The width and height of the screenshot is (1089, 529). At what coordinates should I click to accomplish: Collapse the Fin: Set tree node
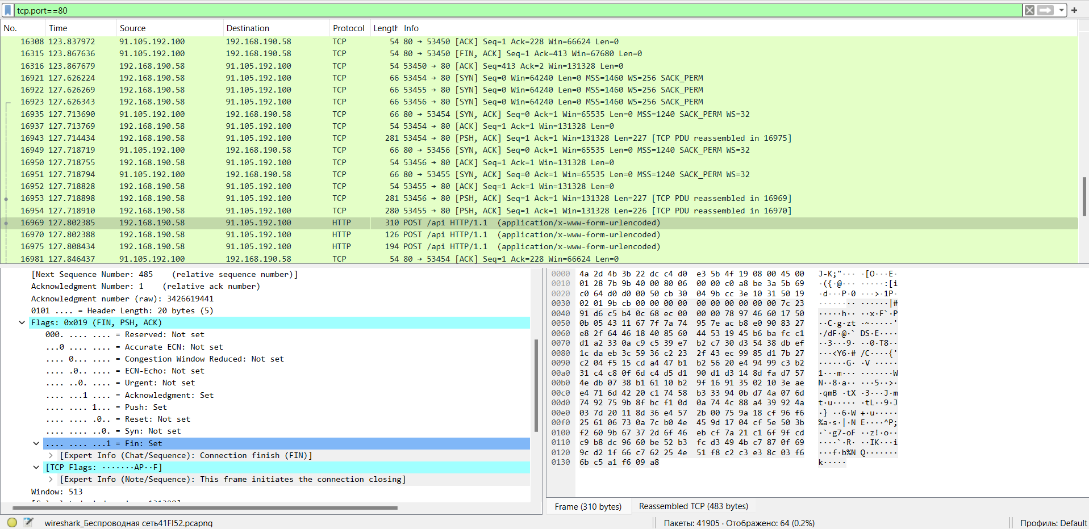[36, 444]
